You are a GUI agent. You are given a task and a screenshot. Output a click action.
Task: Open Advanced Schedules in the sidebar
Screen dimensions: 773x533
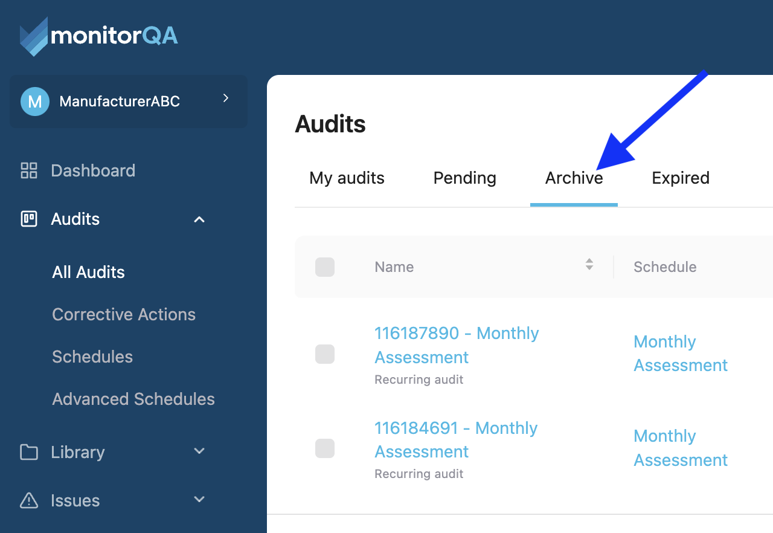pyautogui.click(x=133, y=399)
